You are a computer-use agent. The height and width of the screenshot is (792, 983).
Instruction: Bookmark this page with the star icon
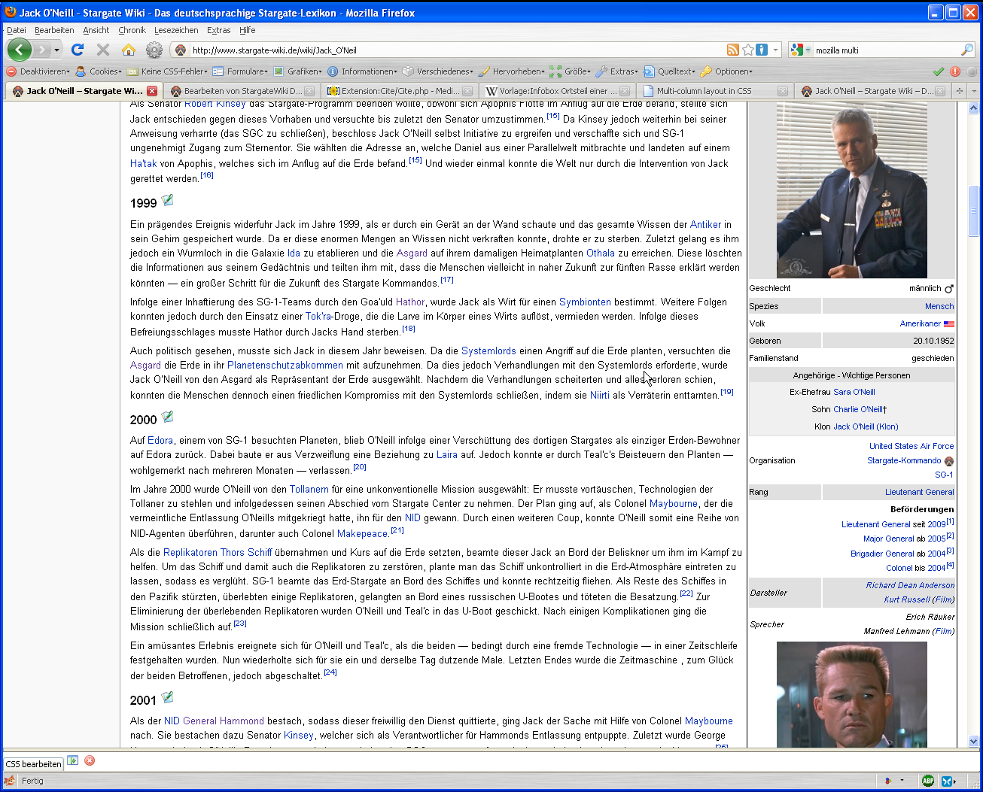[x=747, y=50]
